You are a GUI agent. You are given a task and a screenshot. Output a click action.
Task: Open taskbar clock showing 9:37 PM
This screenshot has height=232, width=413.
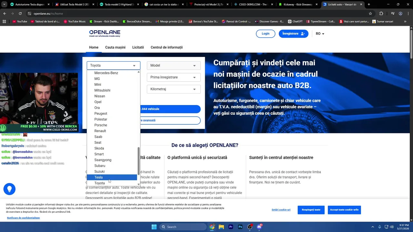click(x=404, y=227)
